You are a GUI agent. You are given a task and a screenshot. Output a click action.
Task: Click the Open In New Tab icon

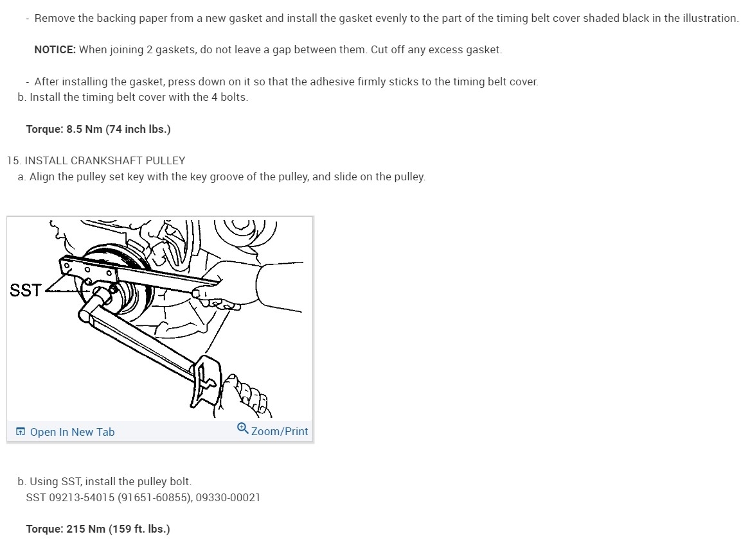[21, 432]
